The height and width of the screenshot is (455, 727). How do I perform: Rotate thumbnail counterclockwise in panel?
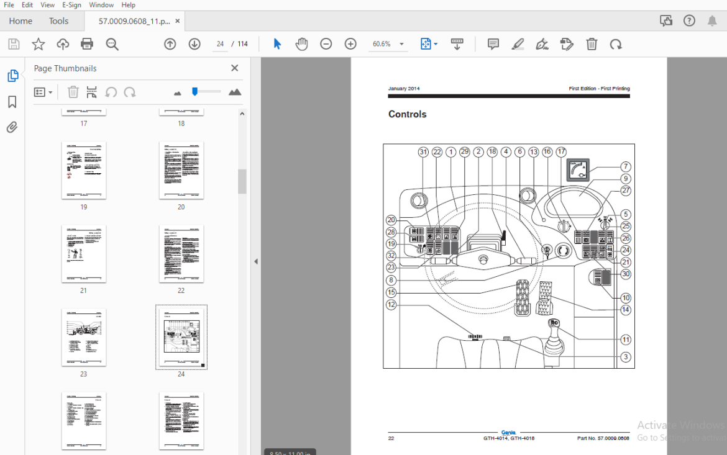click(x=111, y=92)
